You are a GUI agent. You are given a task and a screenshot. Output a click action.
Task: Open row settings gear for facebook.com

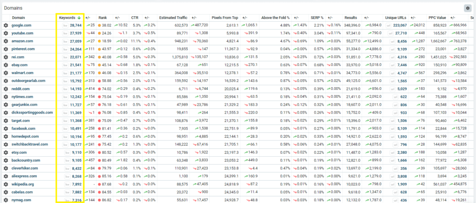(6, 128)
